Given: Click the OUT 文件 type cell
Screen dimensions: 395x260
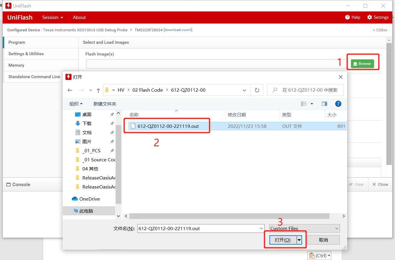Looking at the screenshot, I should 292,126.
